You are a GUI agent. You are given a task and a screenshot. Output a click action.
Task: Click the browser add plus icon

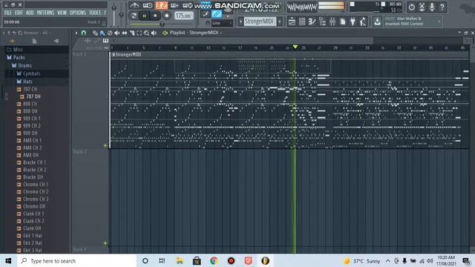click(12, 41)
